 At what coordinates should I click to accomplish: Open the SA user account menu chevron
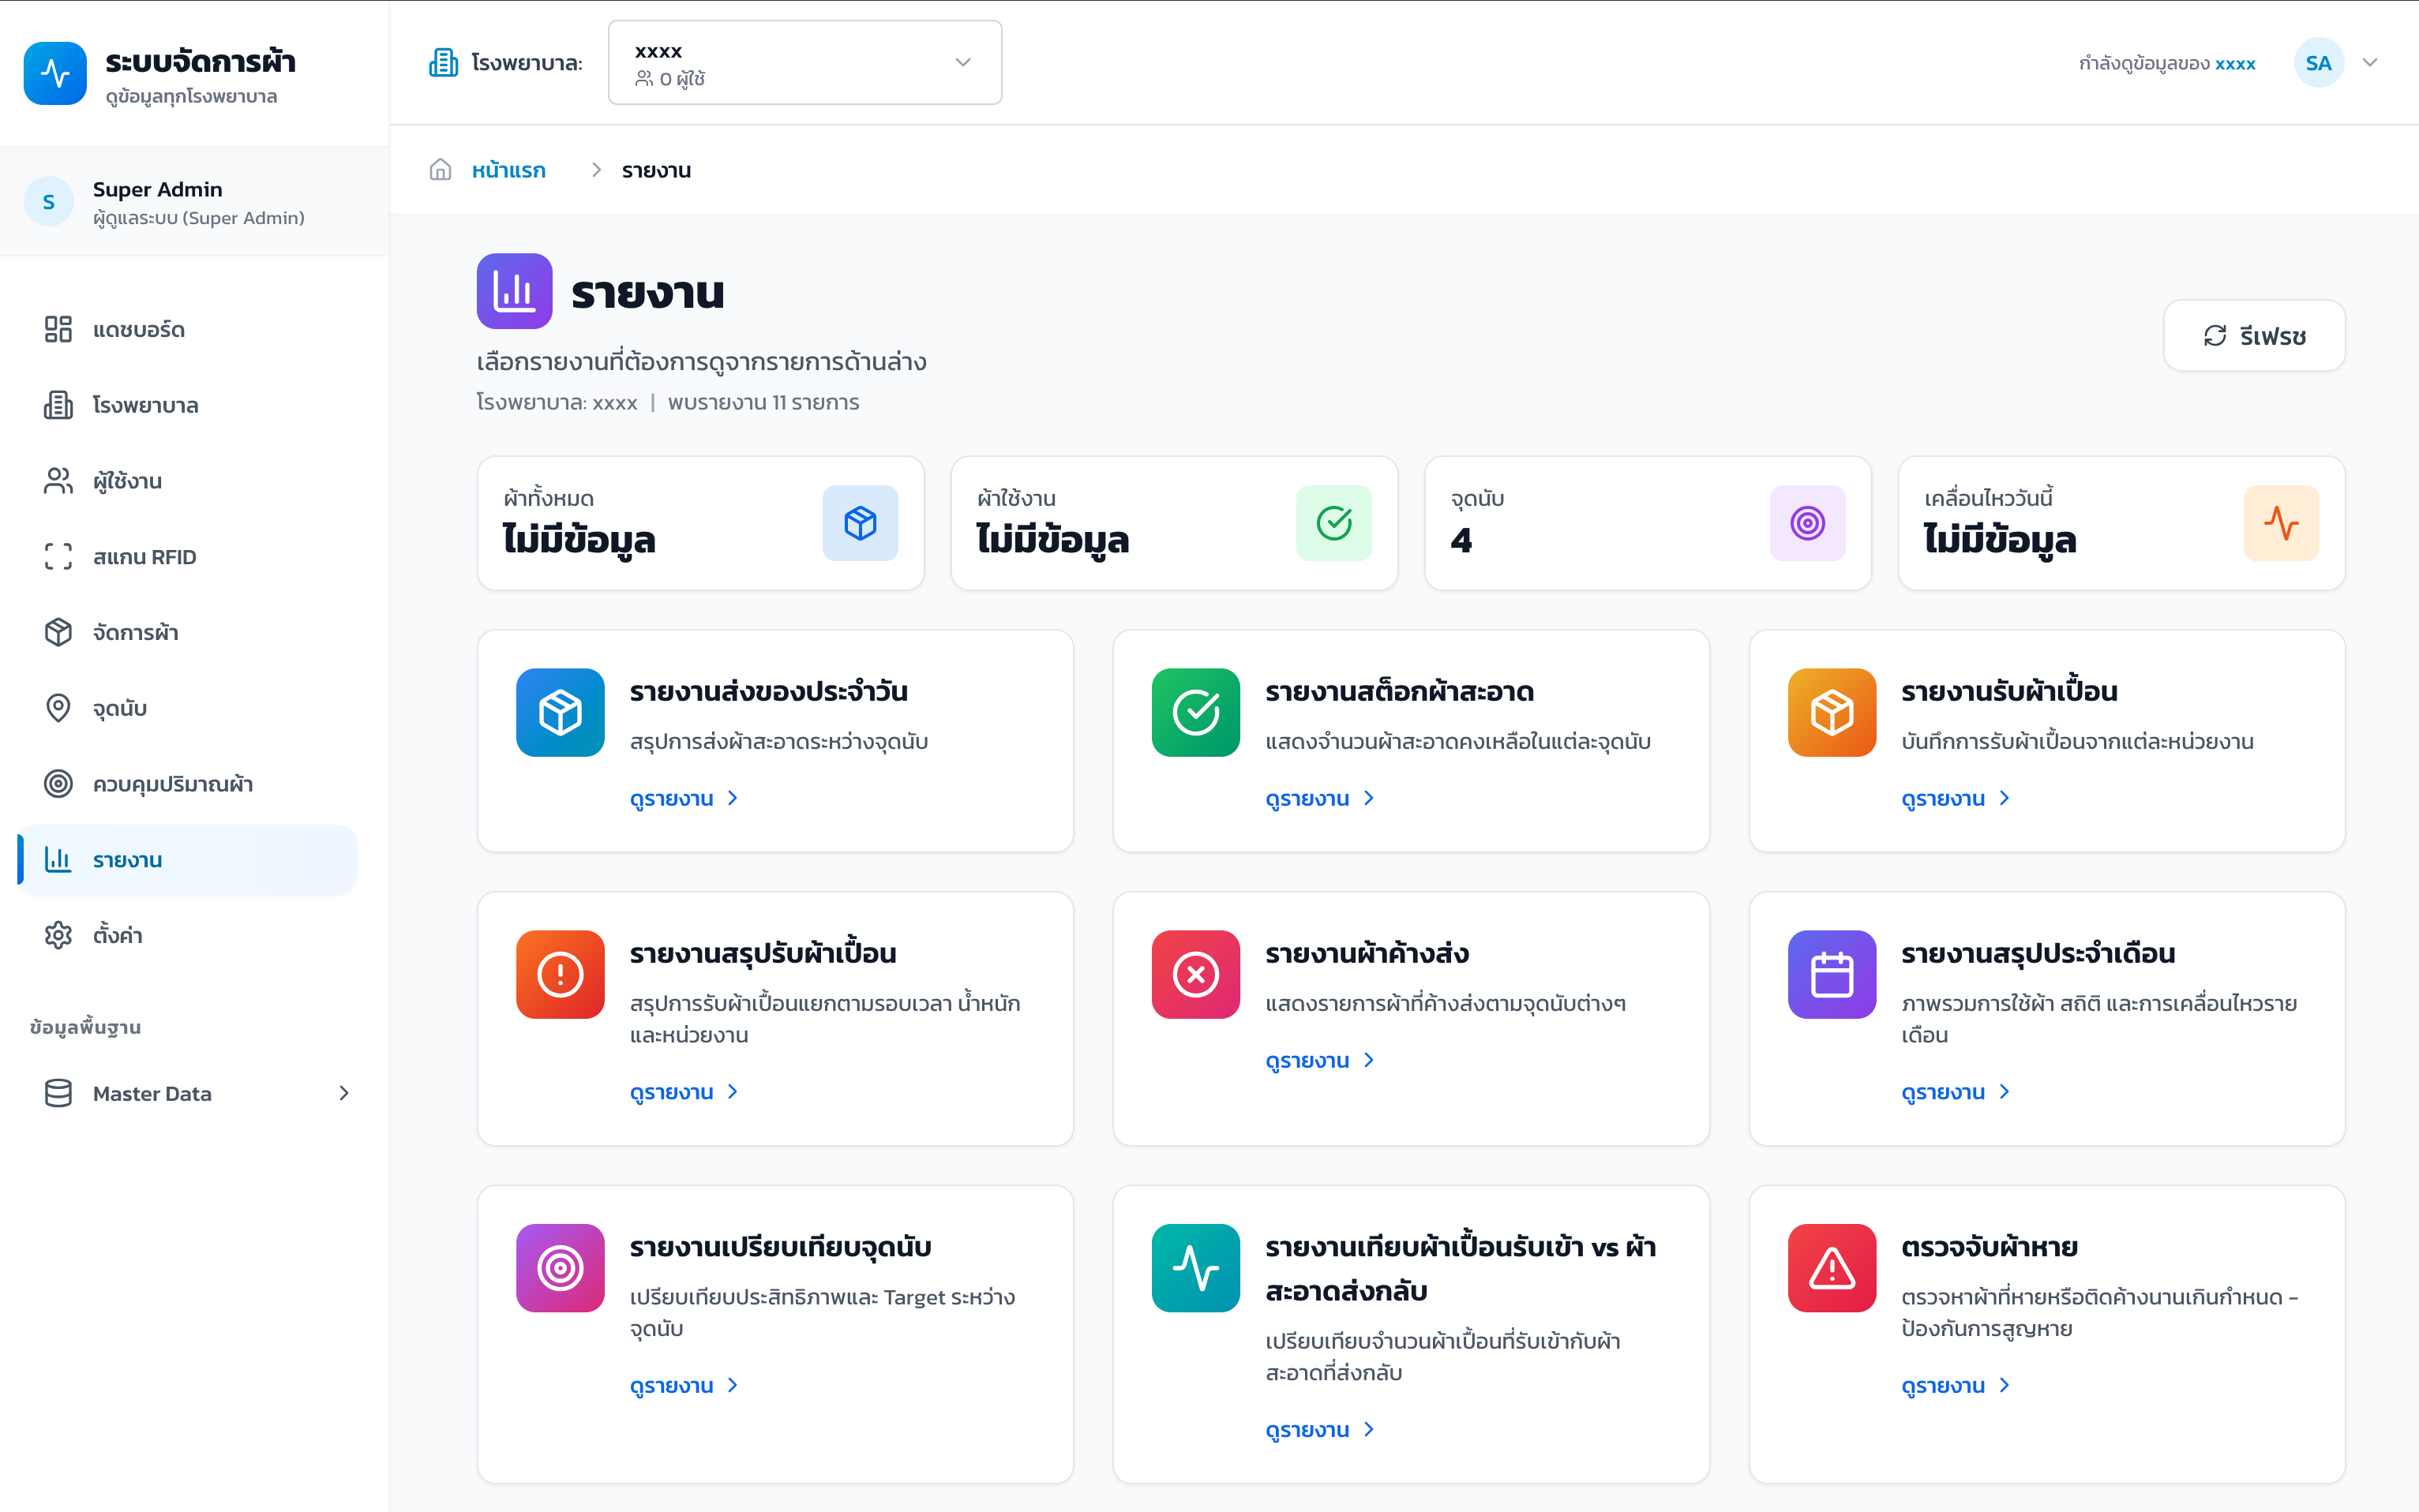[2369, 62]
